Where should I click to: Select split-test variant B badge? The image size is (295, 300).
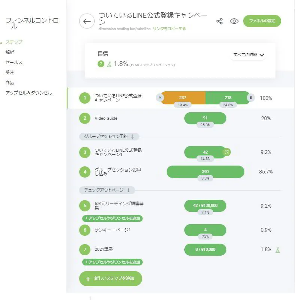[250, 98]
